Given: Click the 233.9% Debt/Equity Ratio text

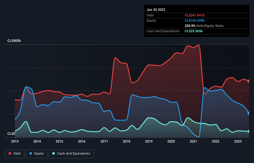Looking at the screenshot, I should click(x=204, y=26).
